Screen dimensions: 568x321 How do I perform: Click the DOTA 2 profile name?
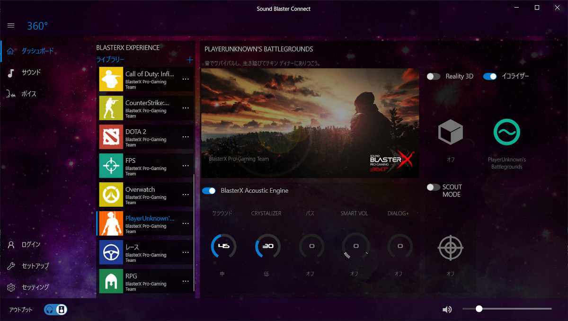(136, 132)
